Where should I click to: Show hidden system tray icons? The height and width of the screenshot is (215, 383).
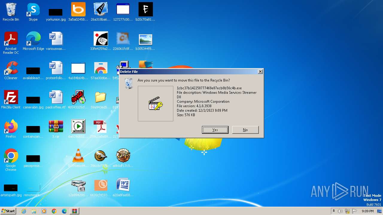tap(334, 211)
